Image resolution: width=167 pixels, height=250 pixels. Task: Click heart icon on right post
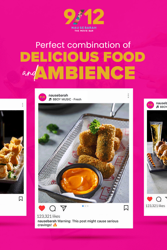tap(150, 199)
